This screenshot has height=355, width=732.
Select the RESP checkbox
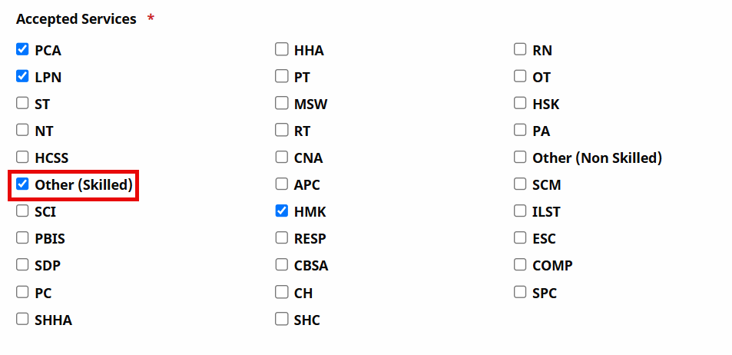point(282,238)
